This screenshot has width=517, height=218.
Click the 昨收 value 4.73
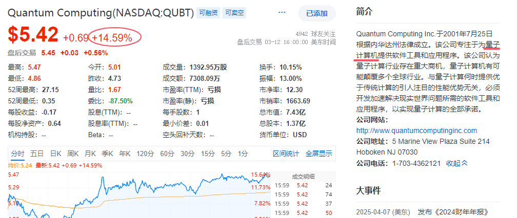(x=114, y=79)
